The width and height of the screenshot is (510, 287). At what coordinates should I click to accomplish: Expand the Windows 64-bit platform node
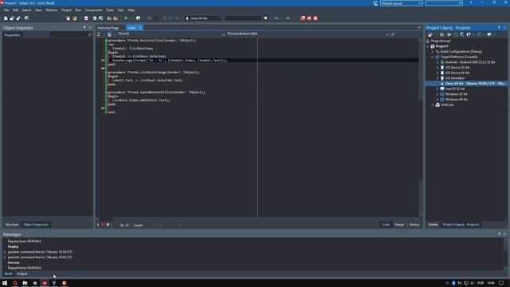click(437, 99)
